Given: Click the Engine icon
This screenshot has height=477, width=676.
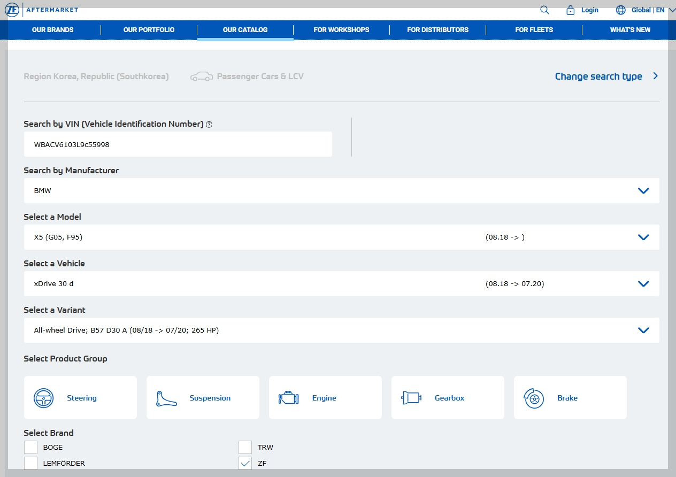Looking at the screenshot, I should click(289, 398).
